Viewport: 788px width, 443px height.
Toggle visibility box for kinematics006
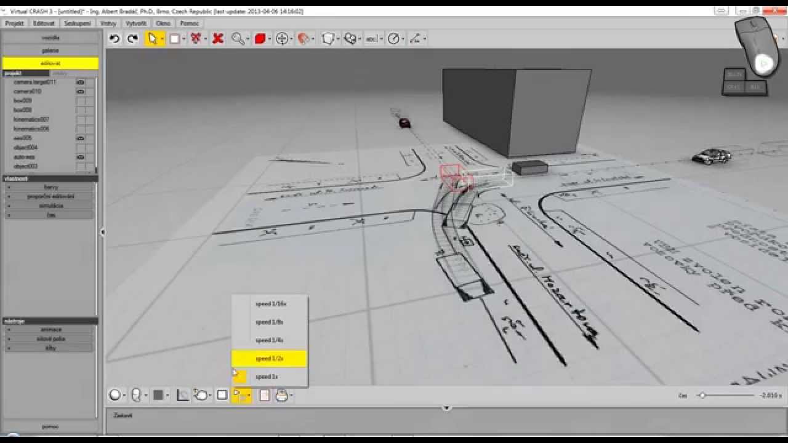(80, 129)
